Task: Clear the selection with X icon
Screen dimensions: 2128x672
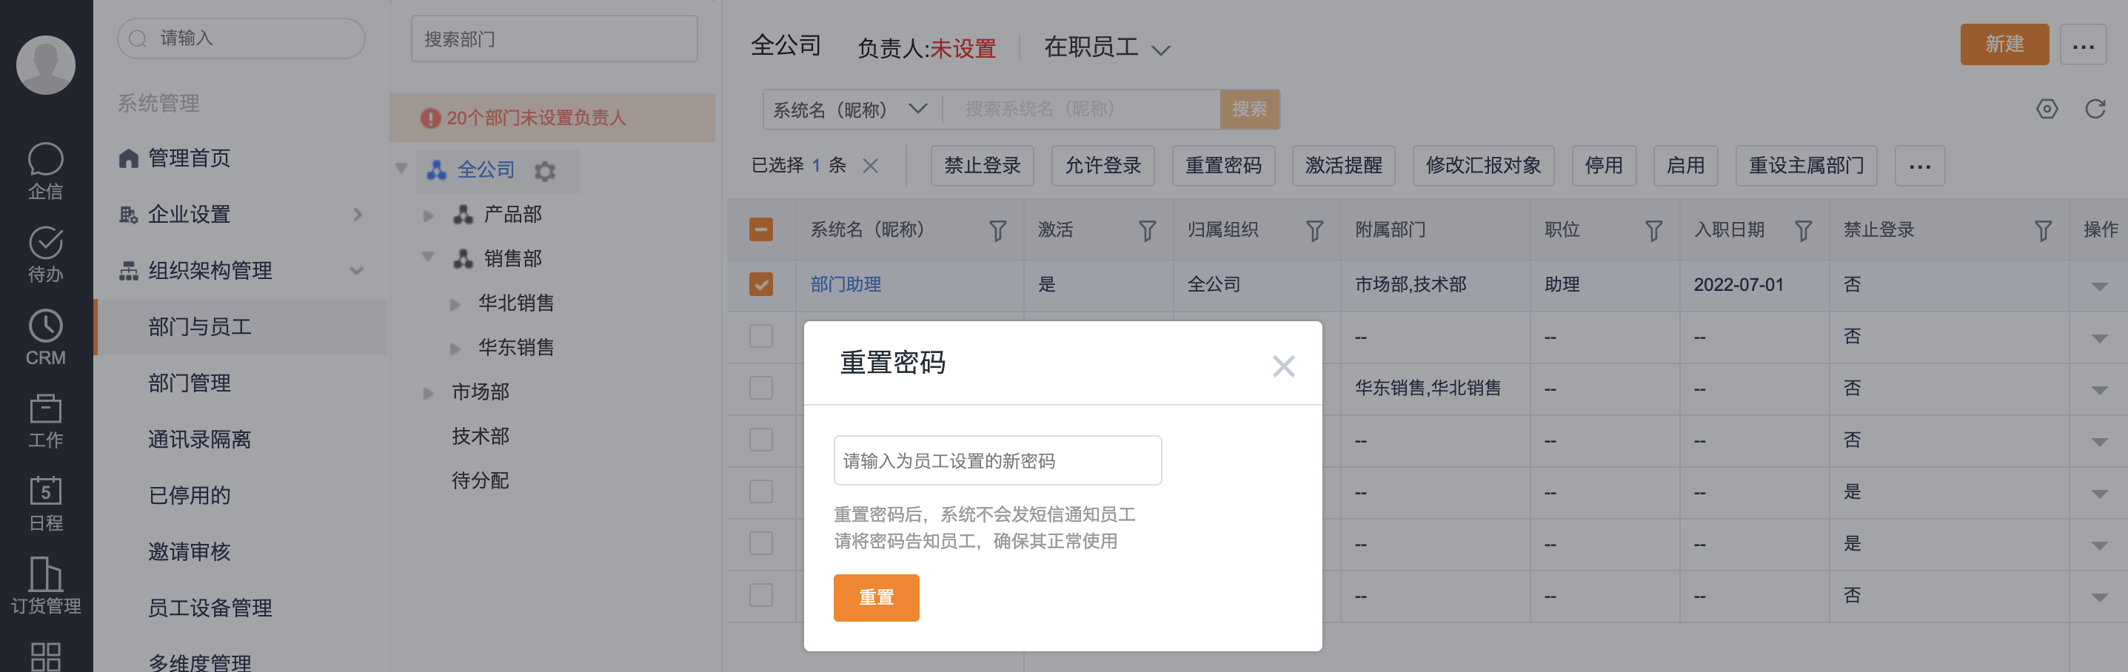Action: tap(870, 166)
